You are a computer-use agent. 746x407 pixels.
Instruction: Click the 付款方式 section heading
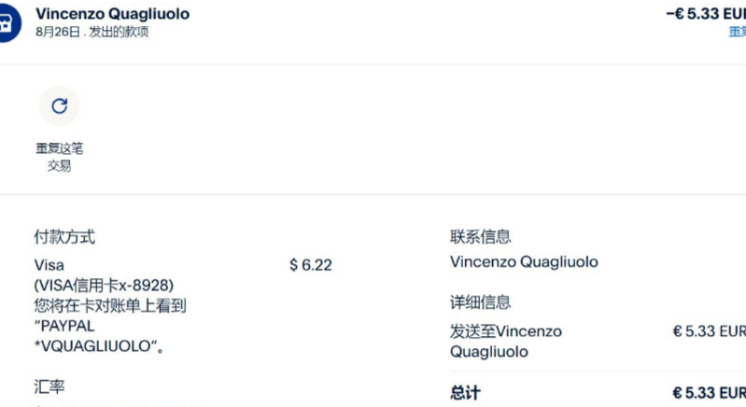[x=64, y=237]
